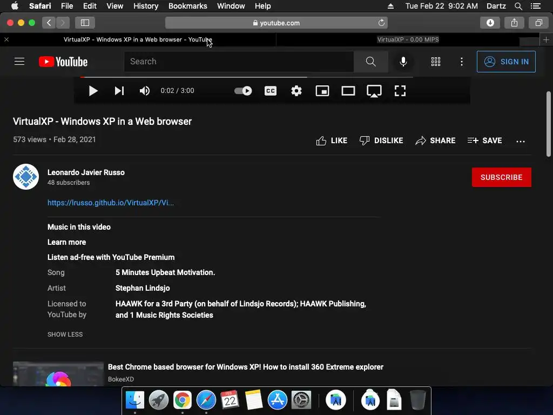Open YouTube apps grid
This screenshot has height=415, width=553.
pyautogui.click(x=436, y=62)
